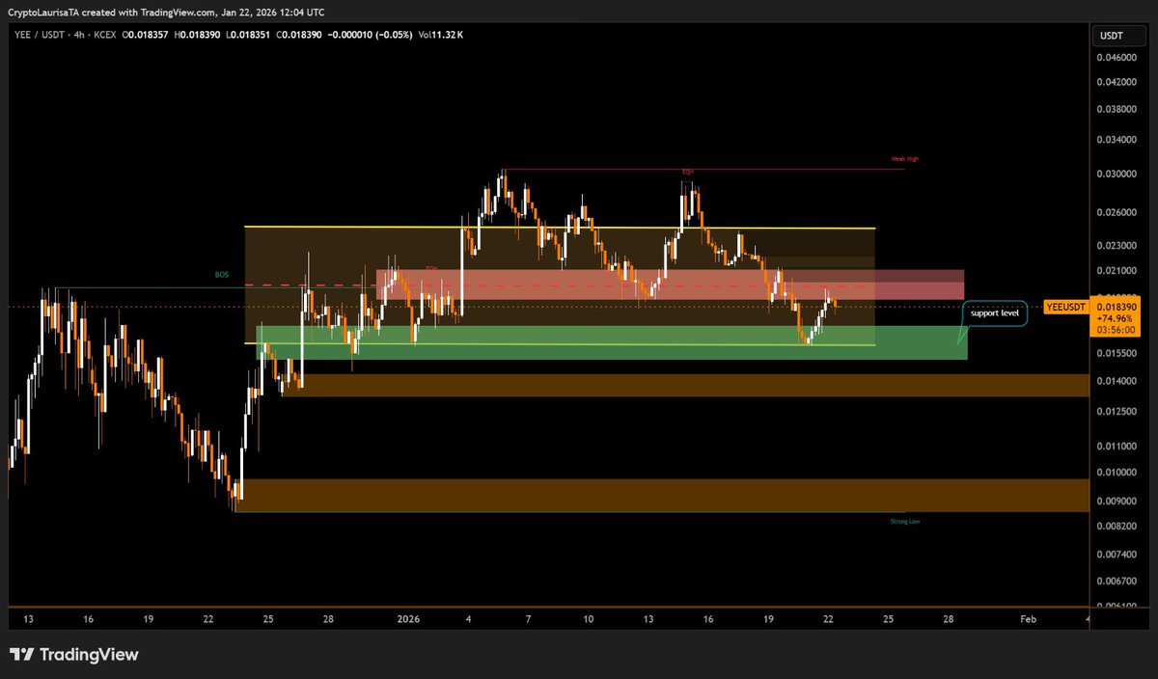This screenshot has height=679, width=1158.
Task: Select the support level callout drawing
Action: [x=994, y=312]
